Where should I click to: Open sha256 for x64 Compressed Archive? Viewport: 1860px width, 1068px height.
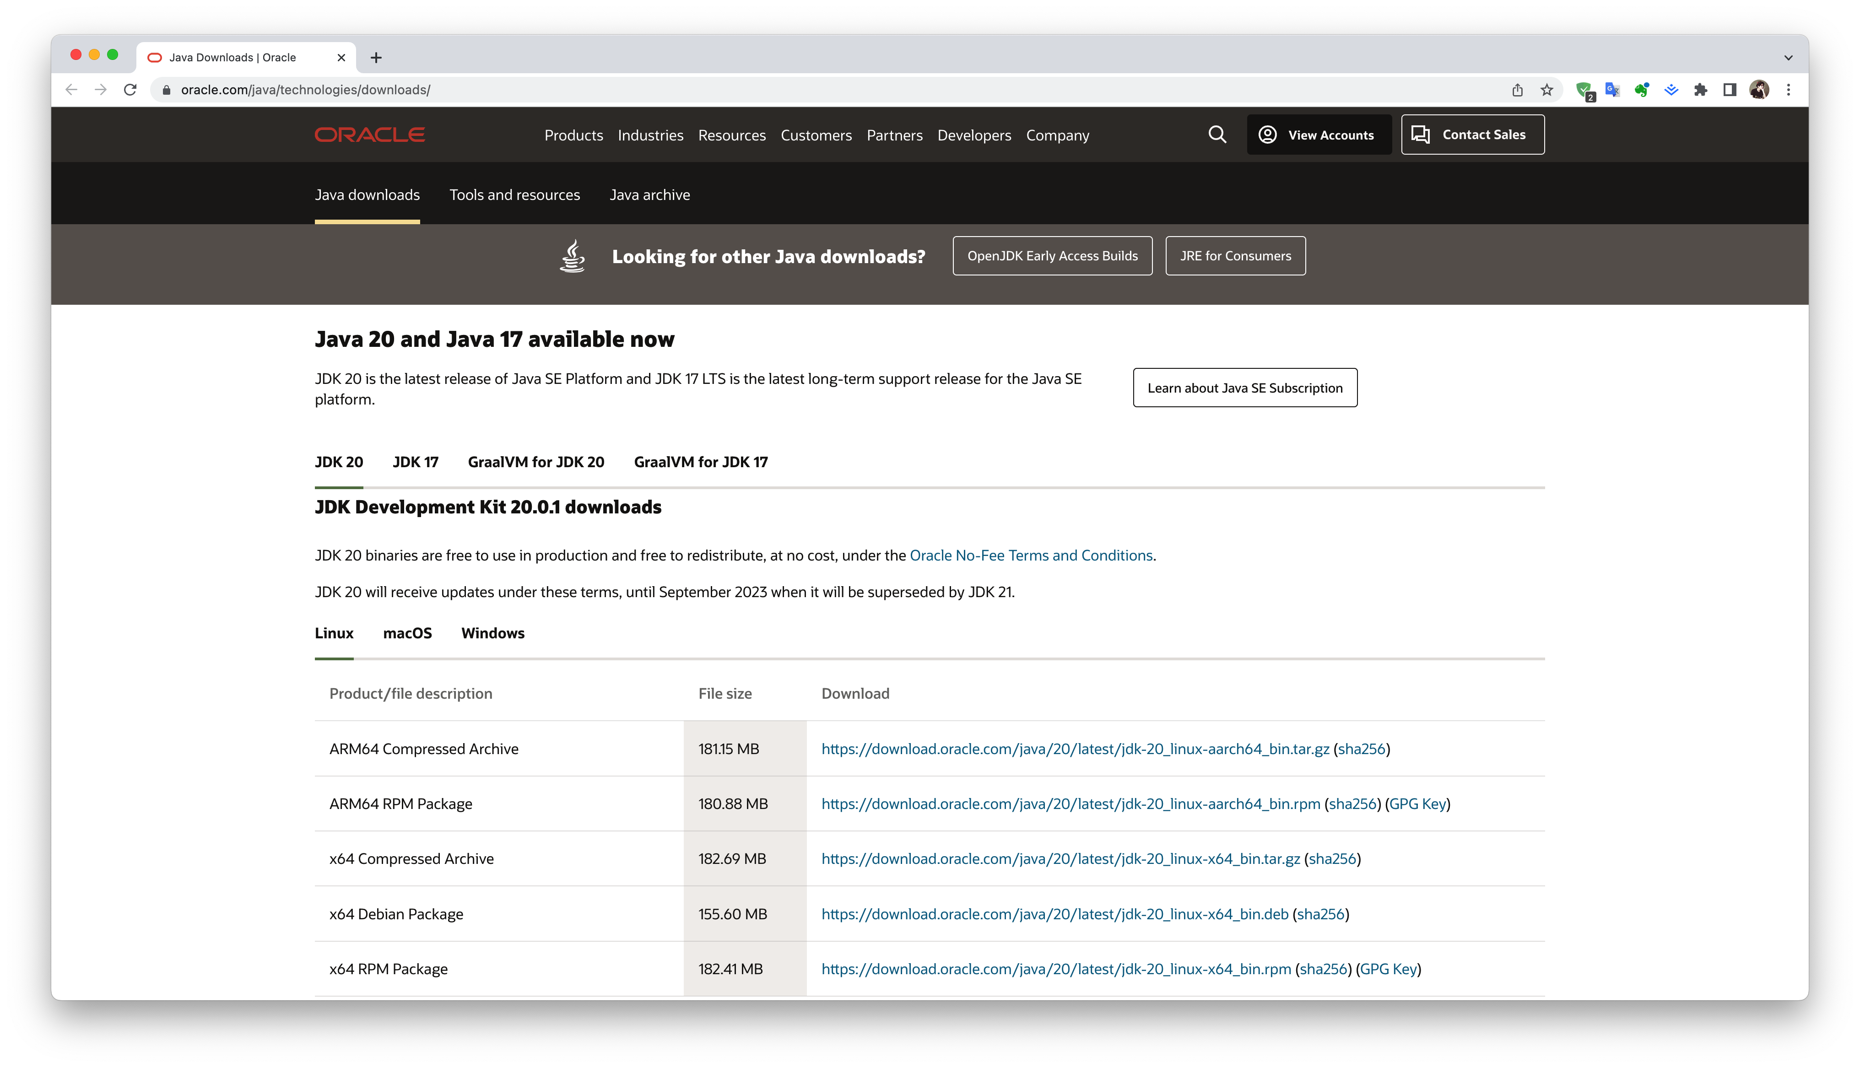pos(1332,858)
